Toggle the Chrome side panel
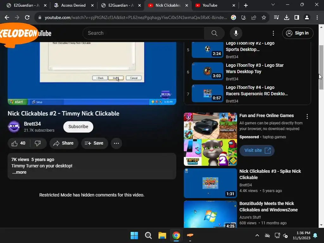The width and height of the screenshot is (324, 243). tap(297, 18)
